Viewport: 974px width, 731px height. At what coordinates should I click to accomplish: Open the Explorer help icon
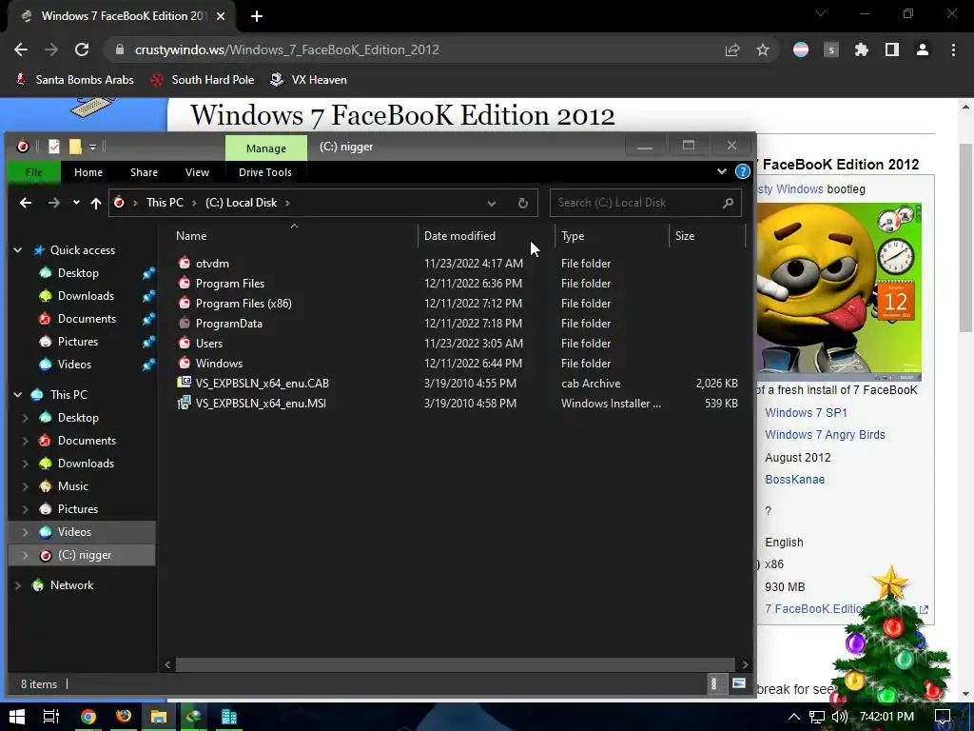pos(742,171)
